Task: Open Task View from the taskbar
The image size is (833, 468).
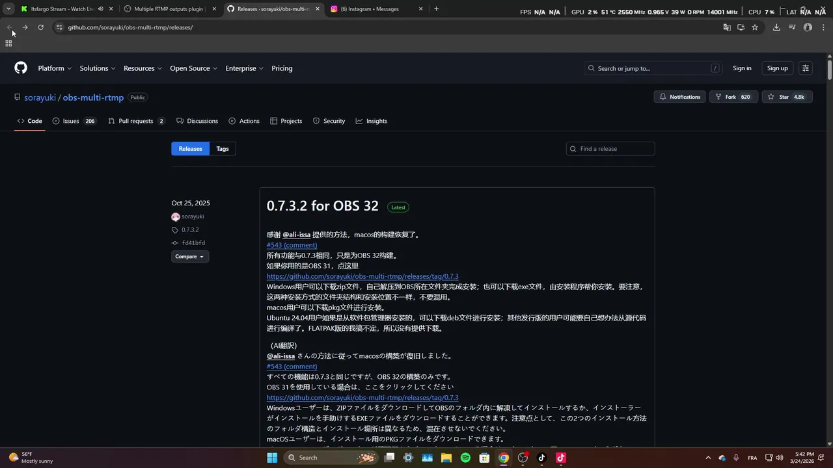Action: point(389,458)
